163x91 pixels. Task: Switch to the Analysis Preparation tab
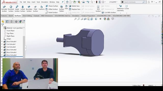(x=88, y=16)
